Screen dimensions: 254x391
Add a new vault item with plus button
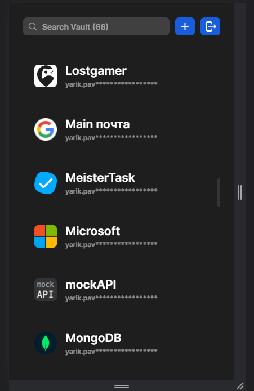185,26
